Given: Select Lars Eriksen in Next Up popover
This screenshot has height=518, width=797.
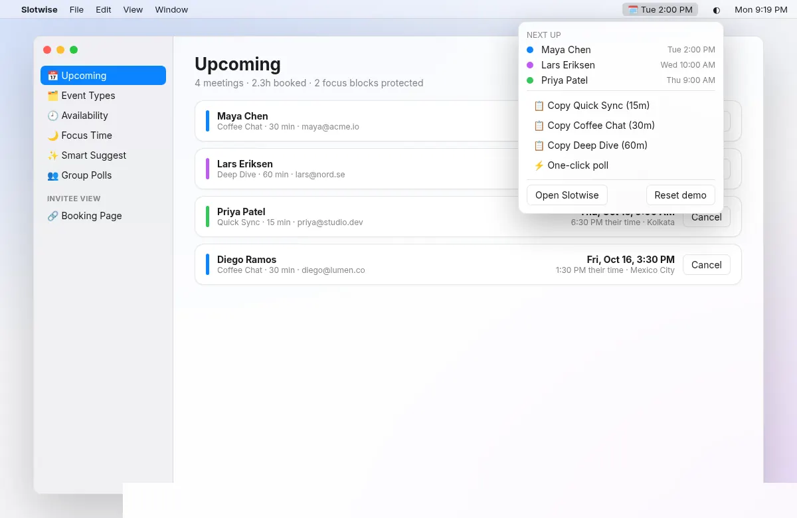Looking at the screenshot, I should click(x=621, y=65).
